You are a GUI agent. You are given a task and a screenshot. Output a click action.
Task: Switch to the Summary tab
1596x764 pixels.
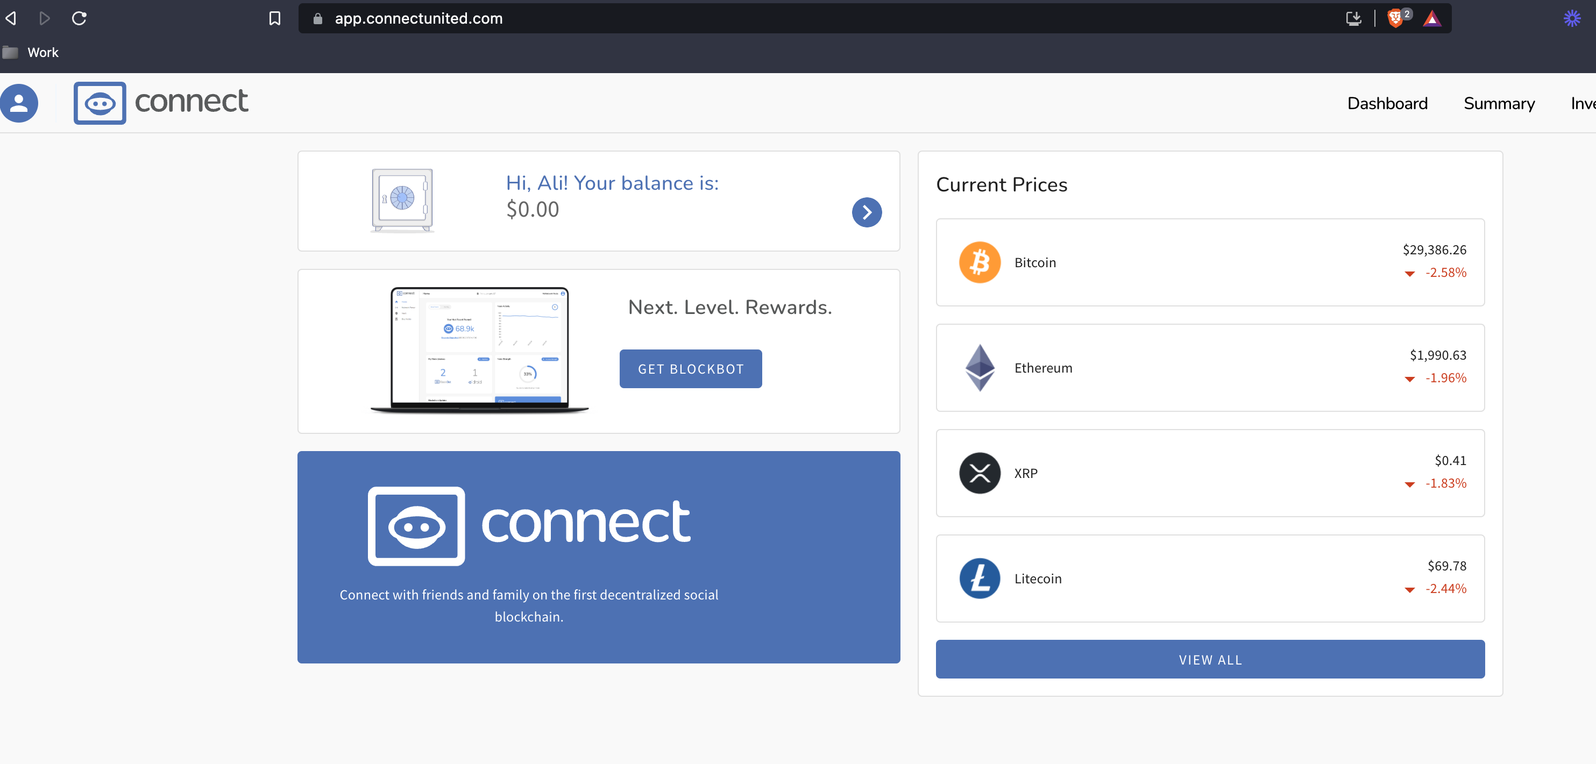[1499, 103]
